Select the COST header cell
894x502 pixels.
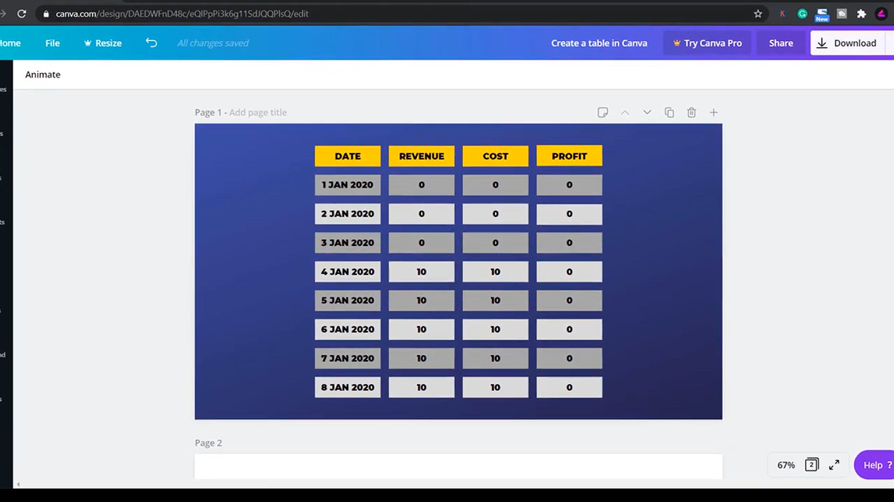(x=495, y=156)
